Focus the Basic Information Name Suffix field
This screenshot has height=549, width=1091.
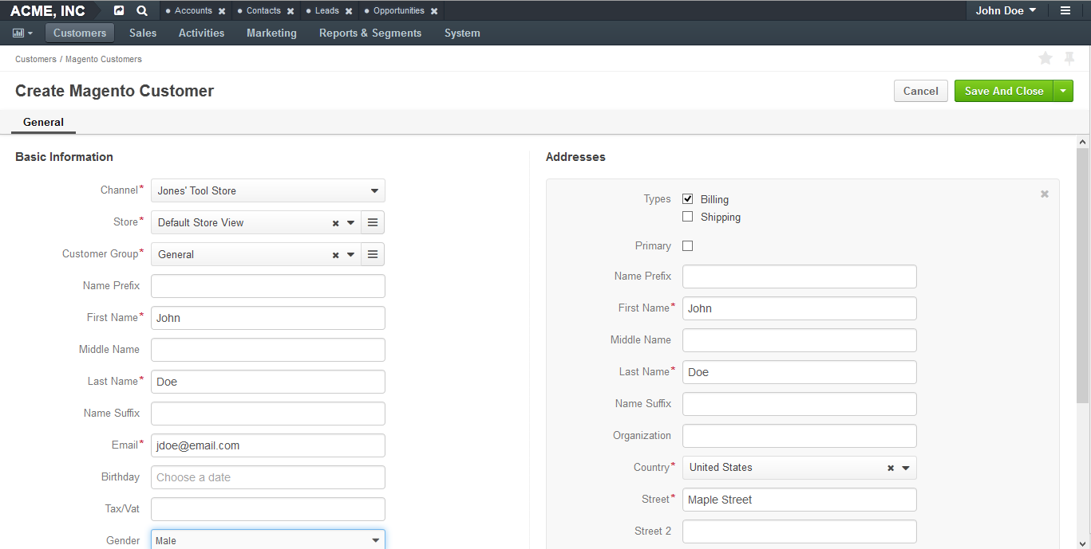click(268, 414)
